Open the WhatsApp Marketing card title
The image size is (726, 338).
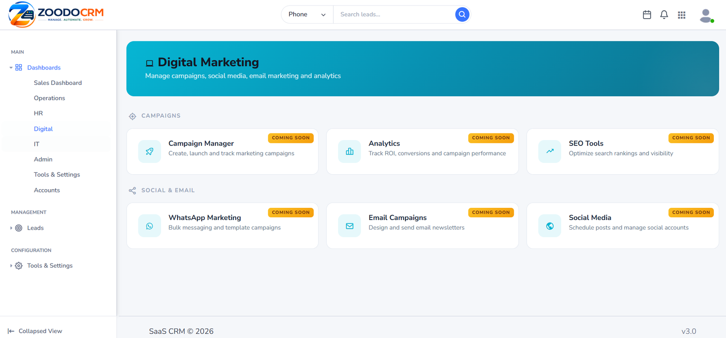(x=205, y=218)
